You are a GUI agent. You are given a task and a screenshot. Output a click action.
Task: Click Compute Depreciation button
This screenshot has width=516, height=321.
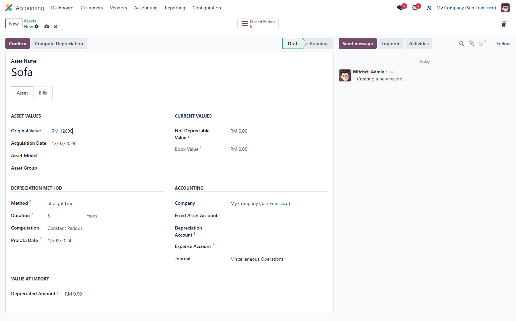59,44
